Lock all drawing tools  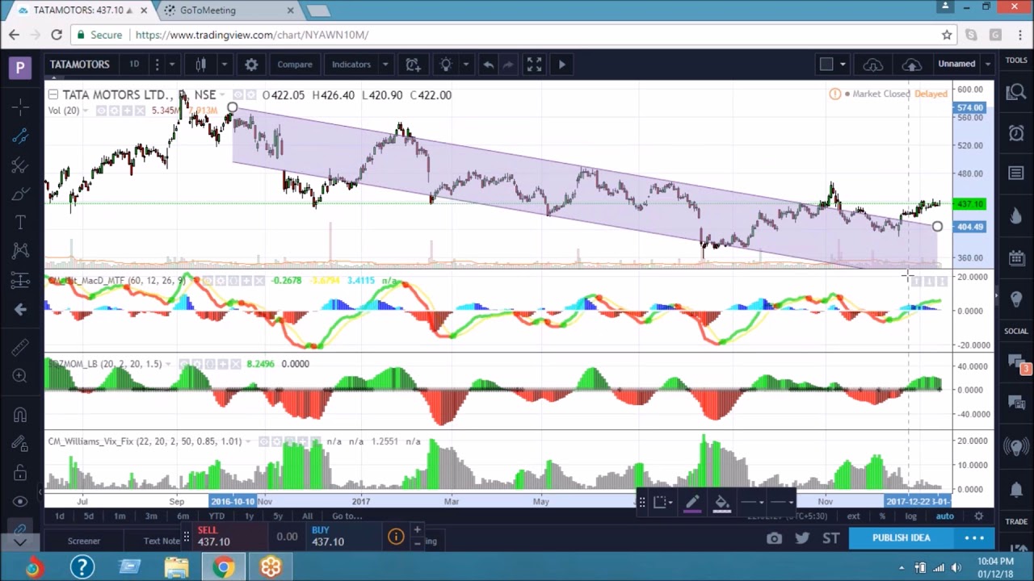point(20,472)
